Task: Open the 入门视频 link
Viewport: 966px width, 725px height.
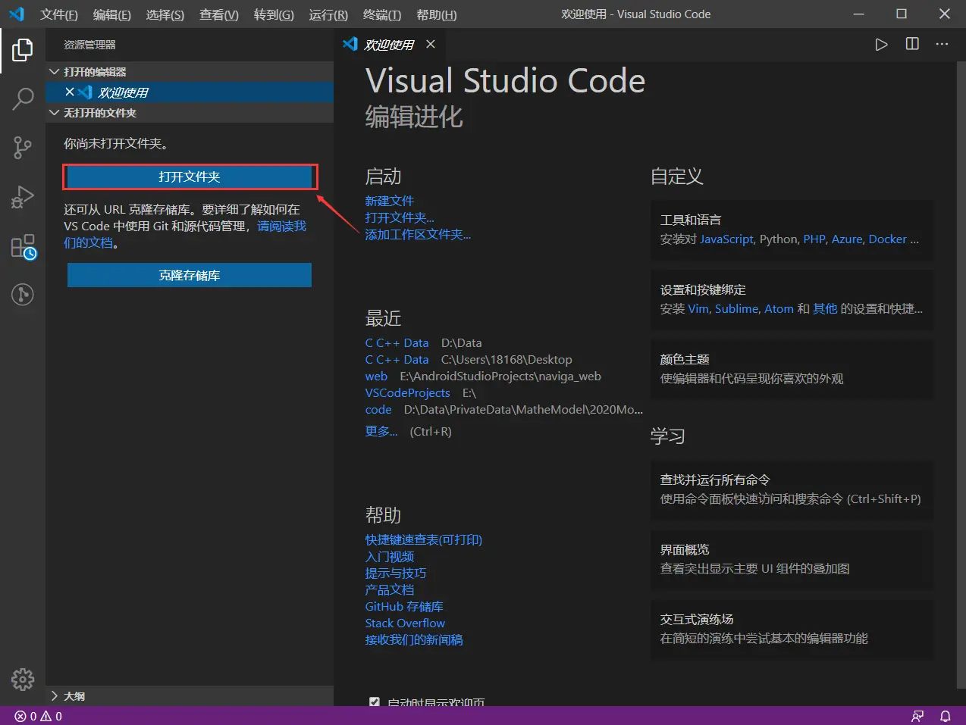Action: pos(390,557)
